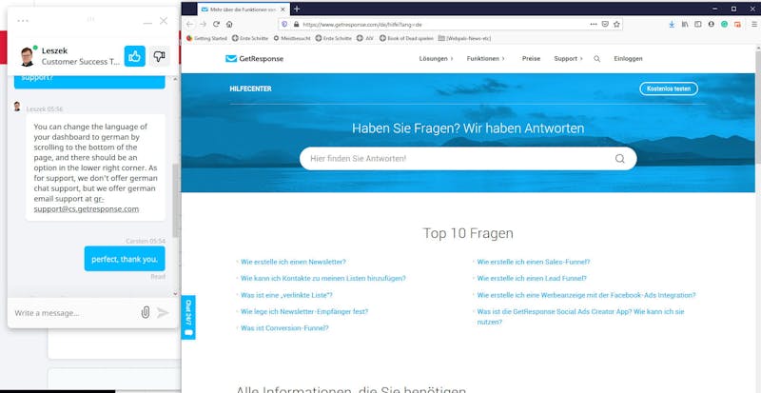761x393 pixels.
Task: Go back with the browser back arrow
Action: 189,24
